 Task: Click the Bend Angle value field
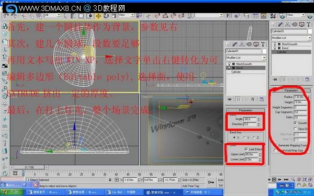click(x=250, y=119)
